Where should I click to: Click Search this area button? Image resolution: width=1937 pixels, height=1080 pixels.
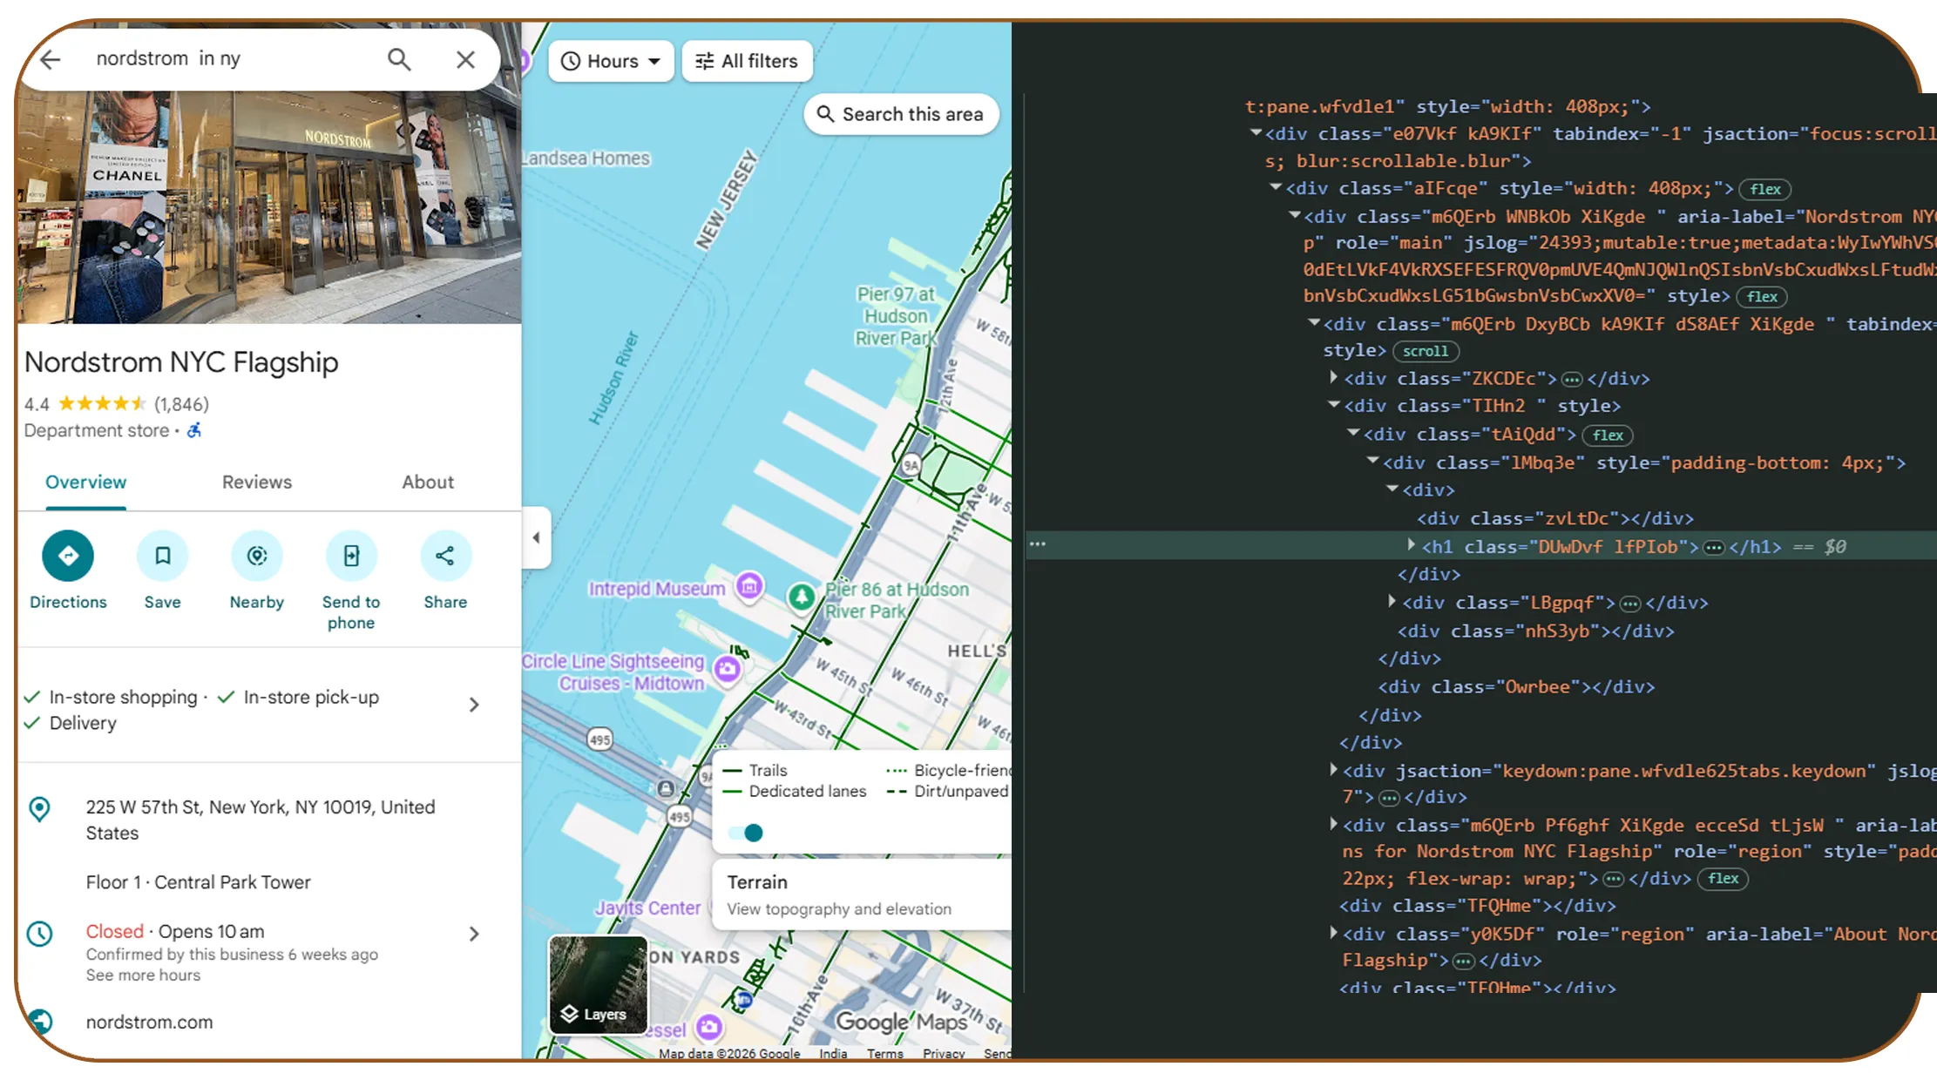901,114
